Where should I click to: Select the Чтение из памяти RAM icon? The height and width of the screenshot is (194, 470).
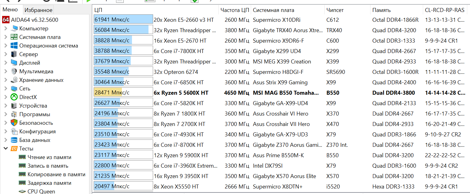(x=22, y=157)
